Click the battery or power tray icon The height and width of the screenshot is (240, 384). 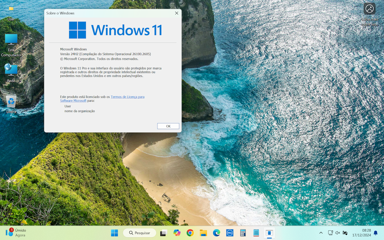tap(345, 233)
